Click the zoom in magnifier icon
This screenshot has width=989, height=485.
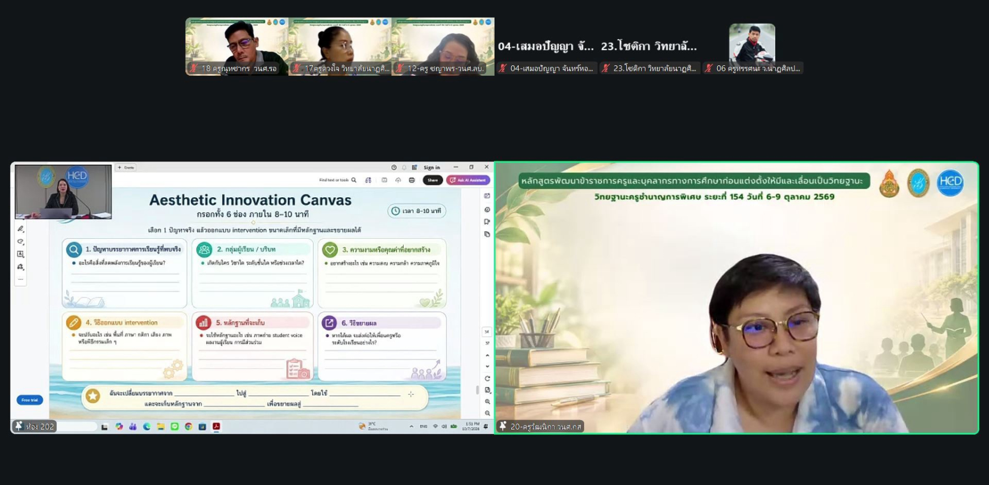487,402
